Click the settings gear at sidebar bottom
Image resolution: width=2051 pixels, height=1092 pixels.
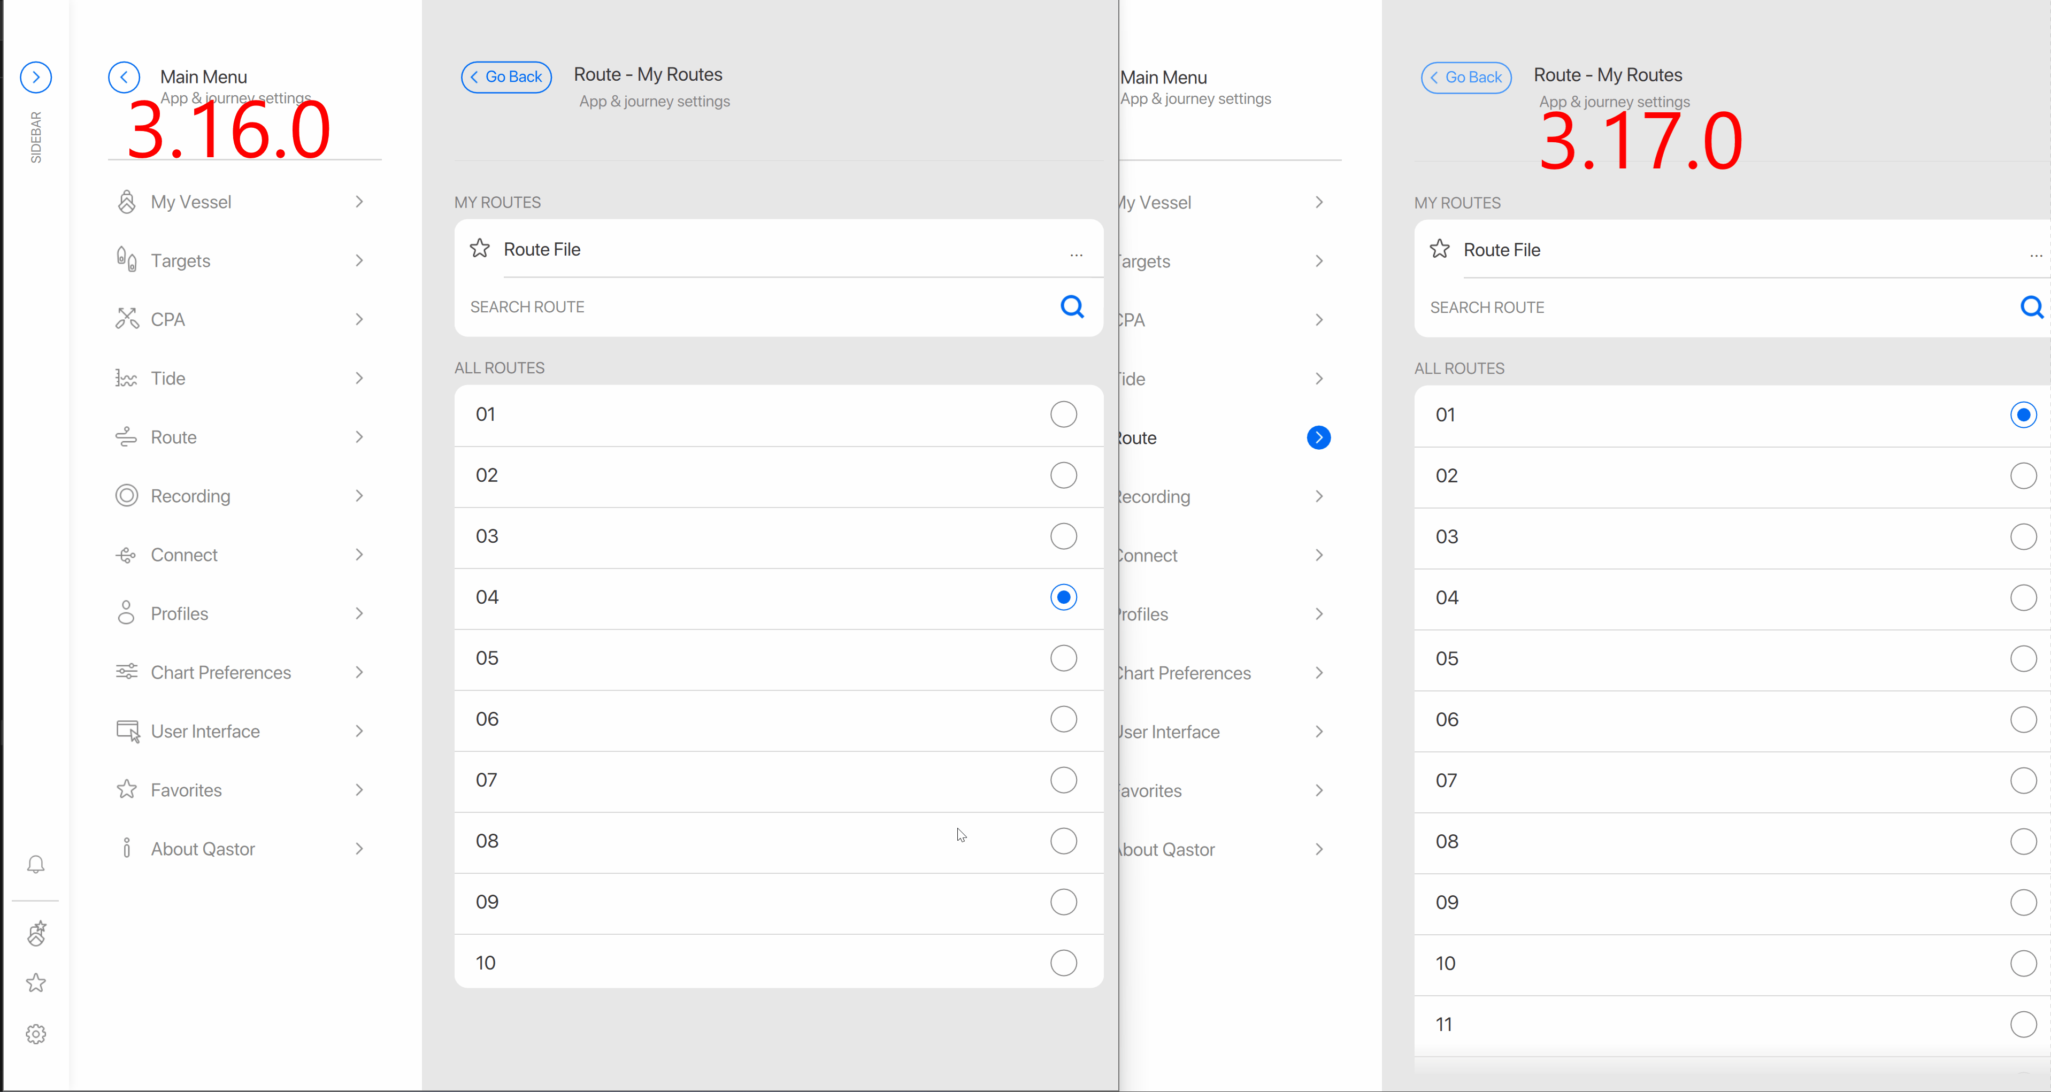(x=36, y=1034)
